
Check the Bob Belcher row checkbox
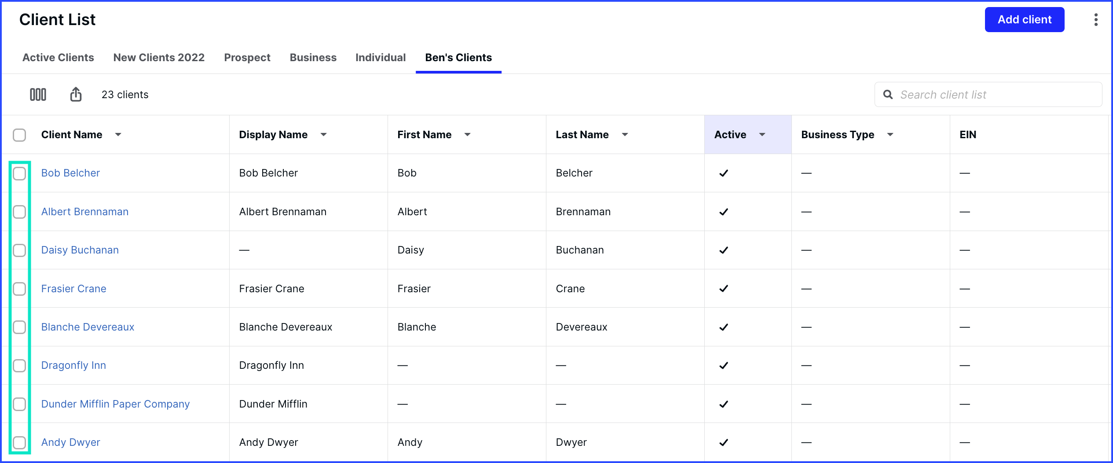click(19, 173)
